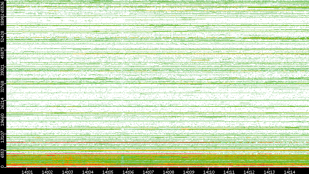Click the 14:02 time axis label
The image size is (309, 174).
pos(47,171)
